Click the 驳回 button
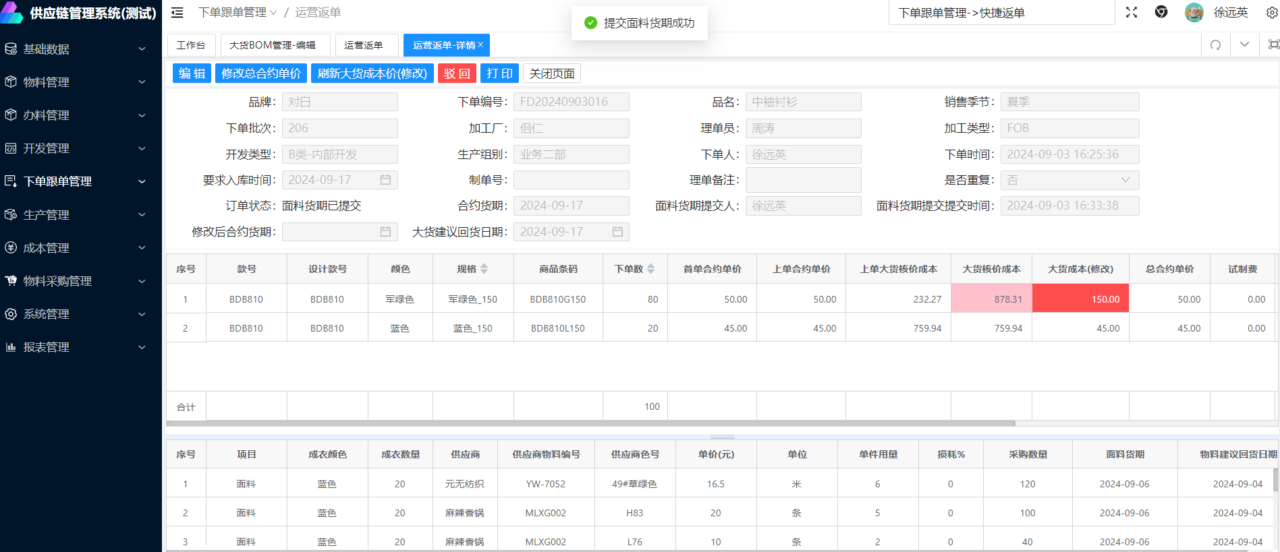 coord(457,73)
